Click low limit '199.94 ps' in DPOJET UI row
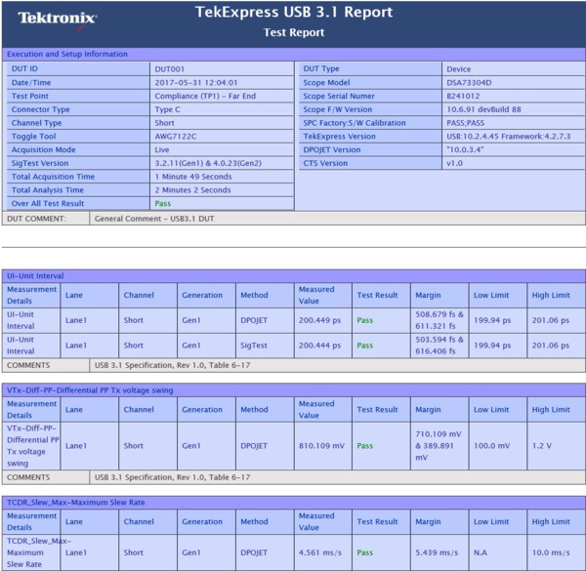The height and width of the screenshot is (571, 586). 492,320
